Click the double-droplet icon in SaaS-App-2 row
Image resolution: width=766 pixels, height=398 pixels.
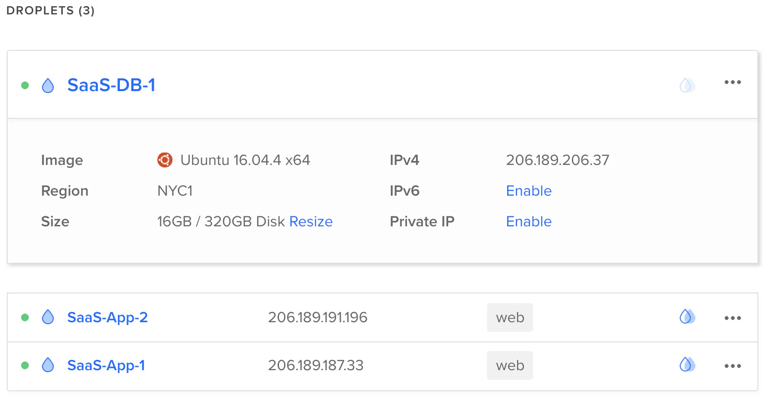(x=687, y=316)
